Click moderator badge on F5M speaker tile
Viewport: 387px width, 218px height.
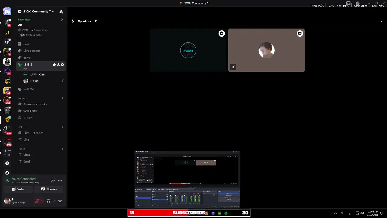pos(222,34)
